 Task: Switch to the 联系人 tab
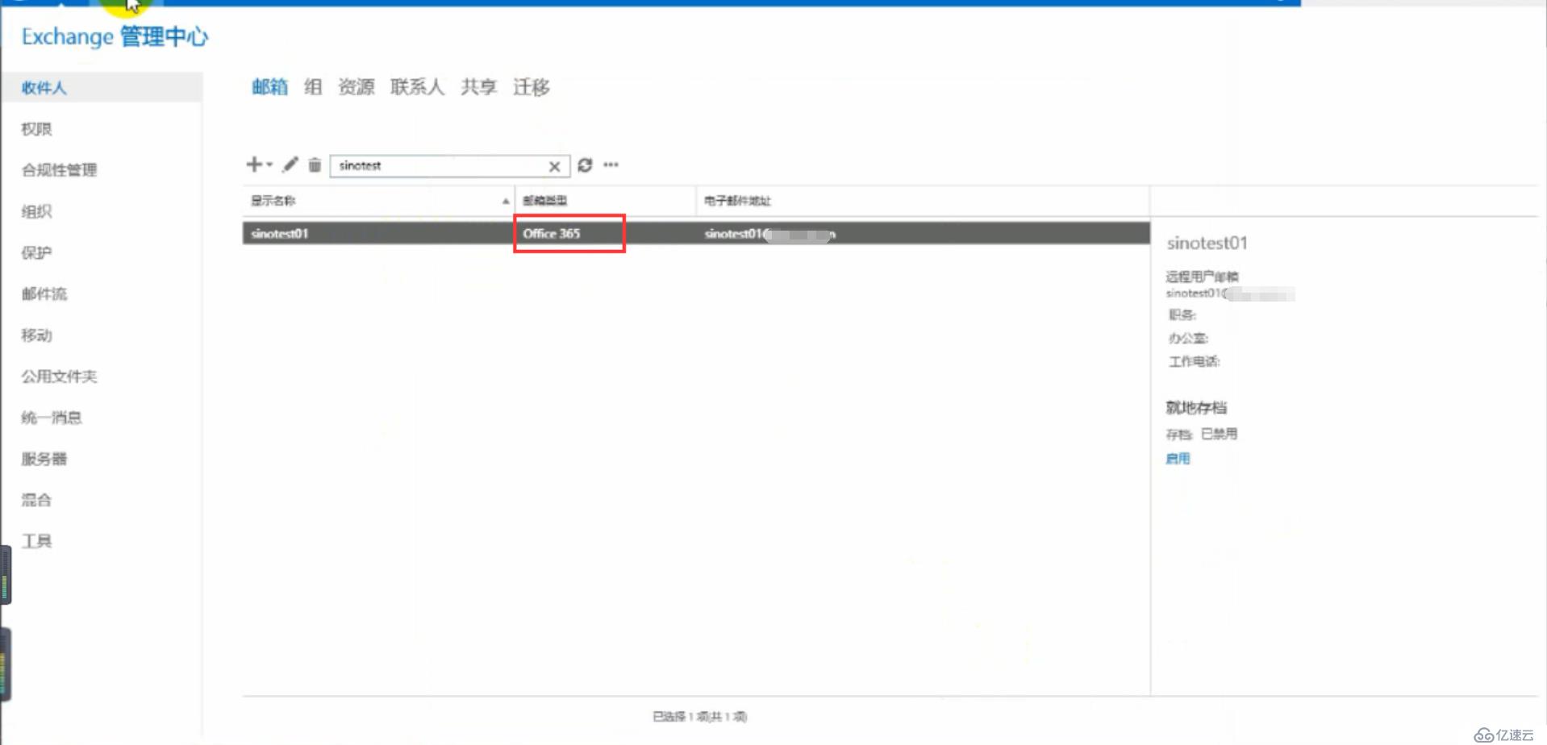point(417,86)
